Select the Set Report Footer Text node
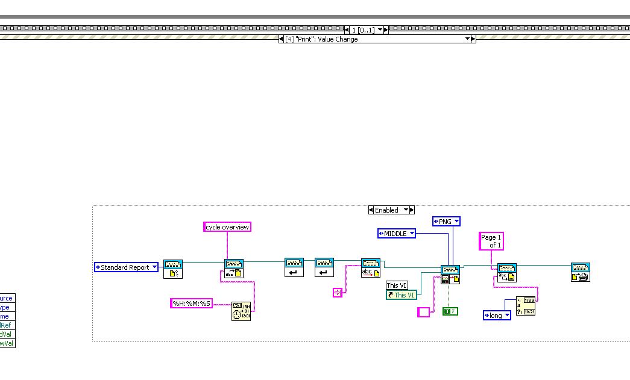The image size is (630, 380). click(507, 273)
